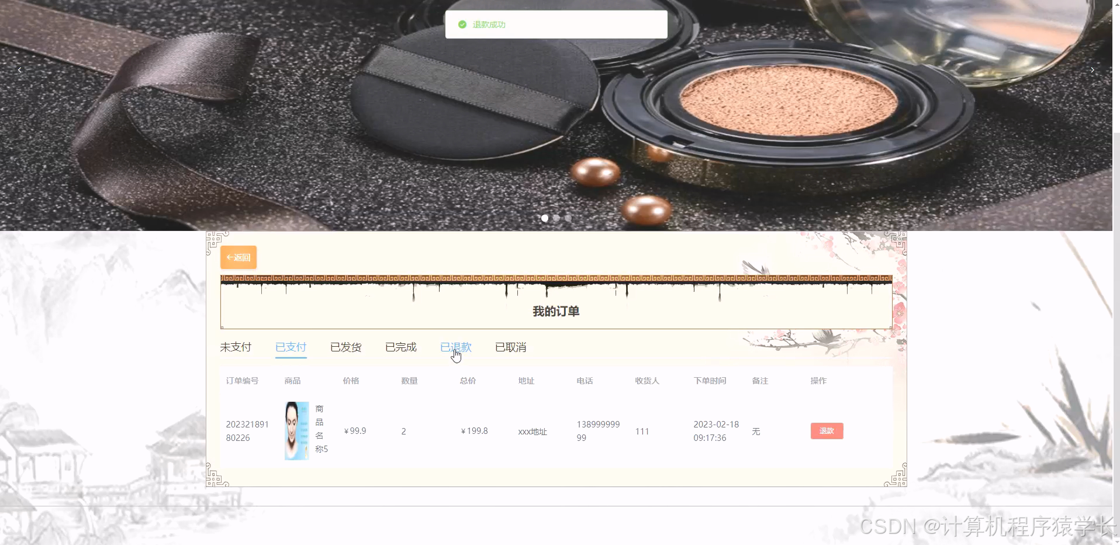Viewport: 1120px width, 545px height.
Task: Click the product name 商品名称5
Action: [322, 429]
